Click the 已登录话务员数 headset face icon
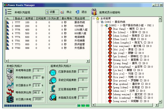Image resolution: width=166 pixels, height=110 pixels. pos(53,72)
